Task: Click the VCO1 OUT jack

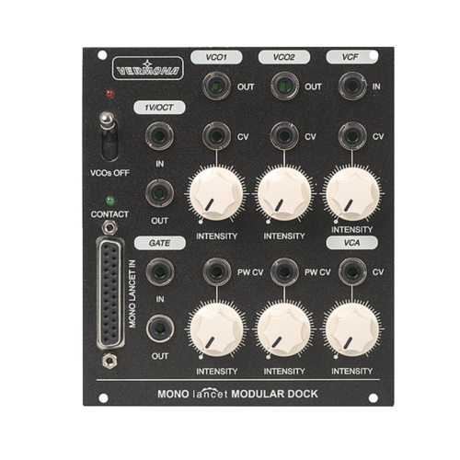Action: 216,86
